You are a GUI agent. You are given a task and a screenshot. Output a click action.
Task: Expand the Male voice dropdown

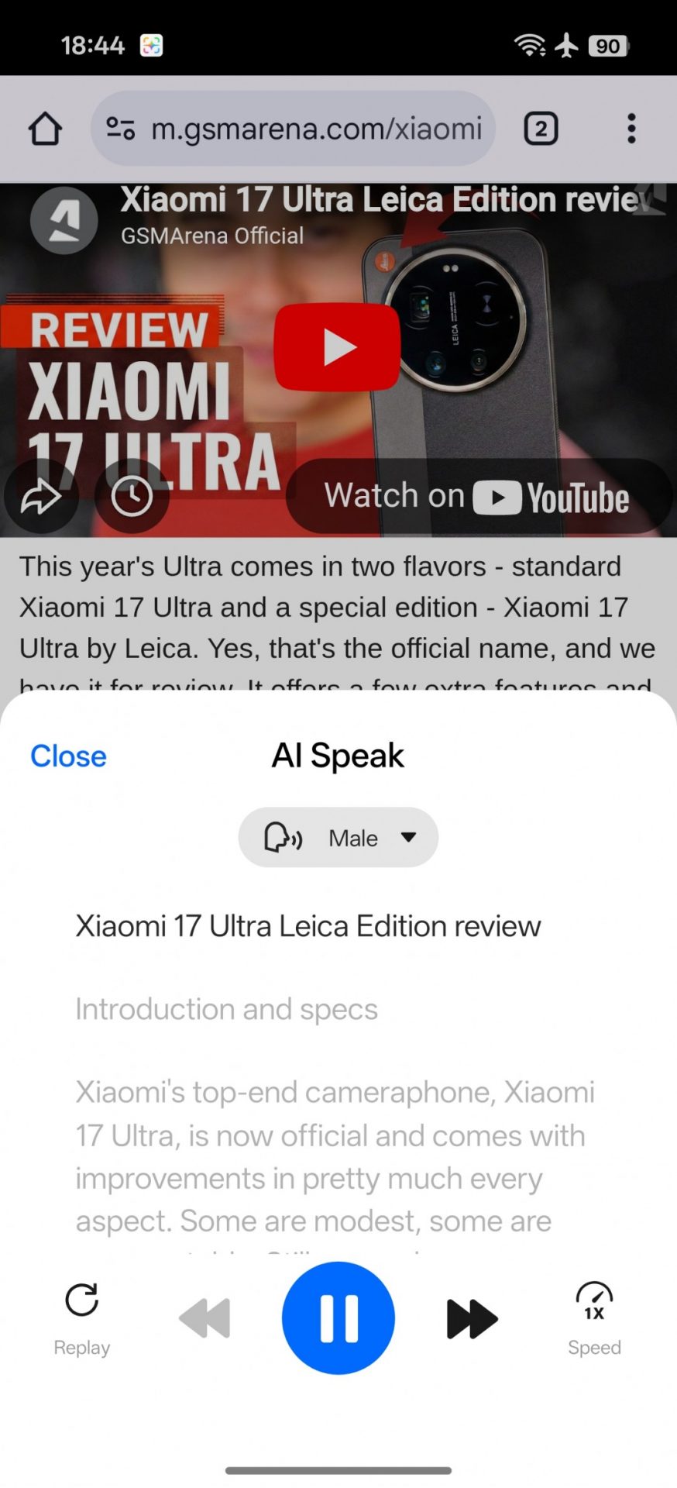338,837
